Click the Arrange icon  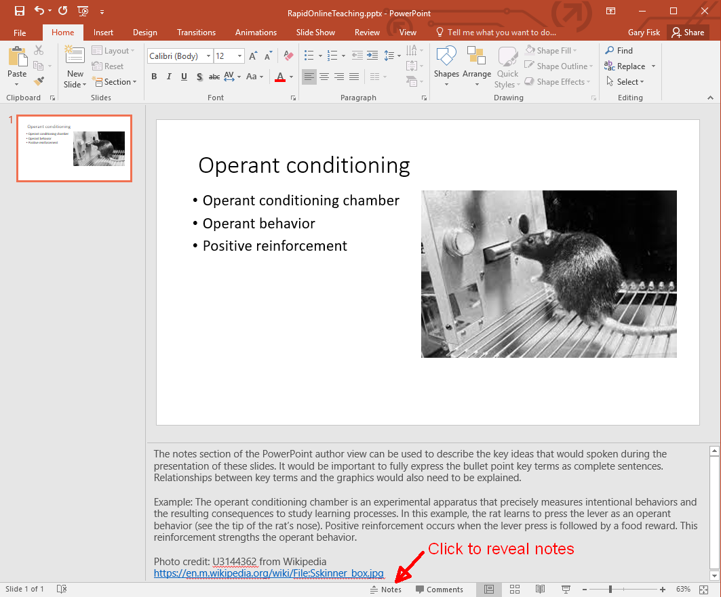[477, 66]
